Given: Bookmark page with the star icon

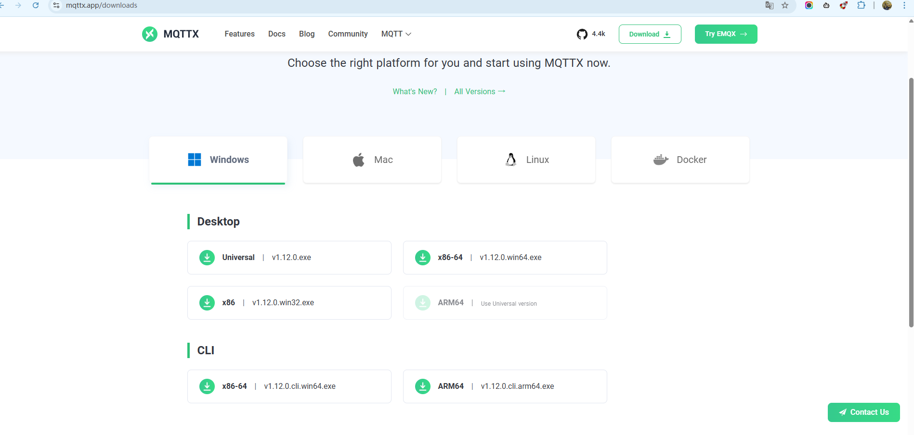Looking at the screenshot, I should (785, 5).
